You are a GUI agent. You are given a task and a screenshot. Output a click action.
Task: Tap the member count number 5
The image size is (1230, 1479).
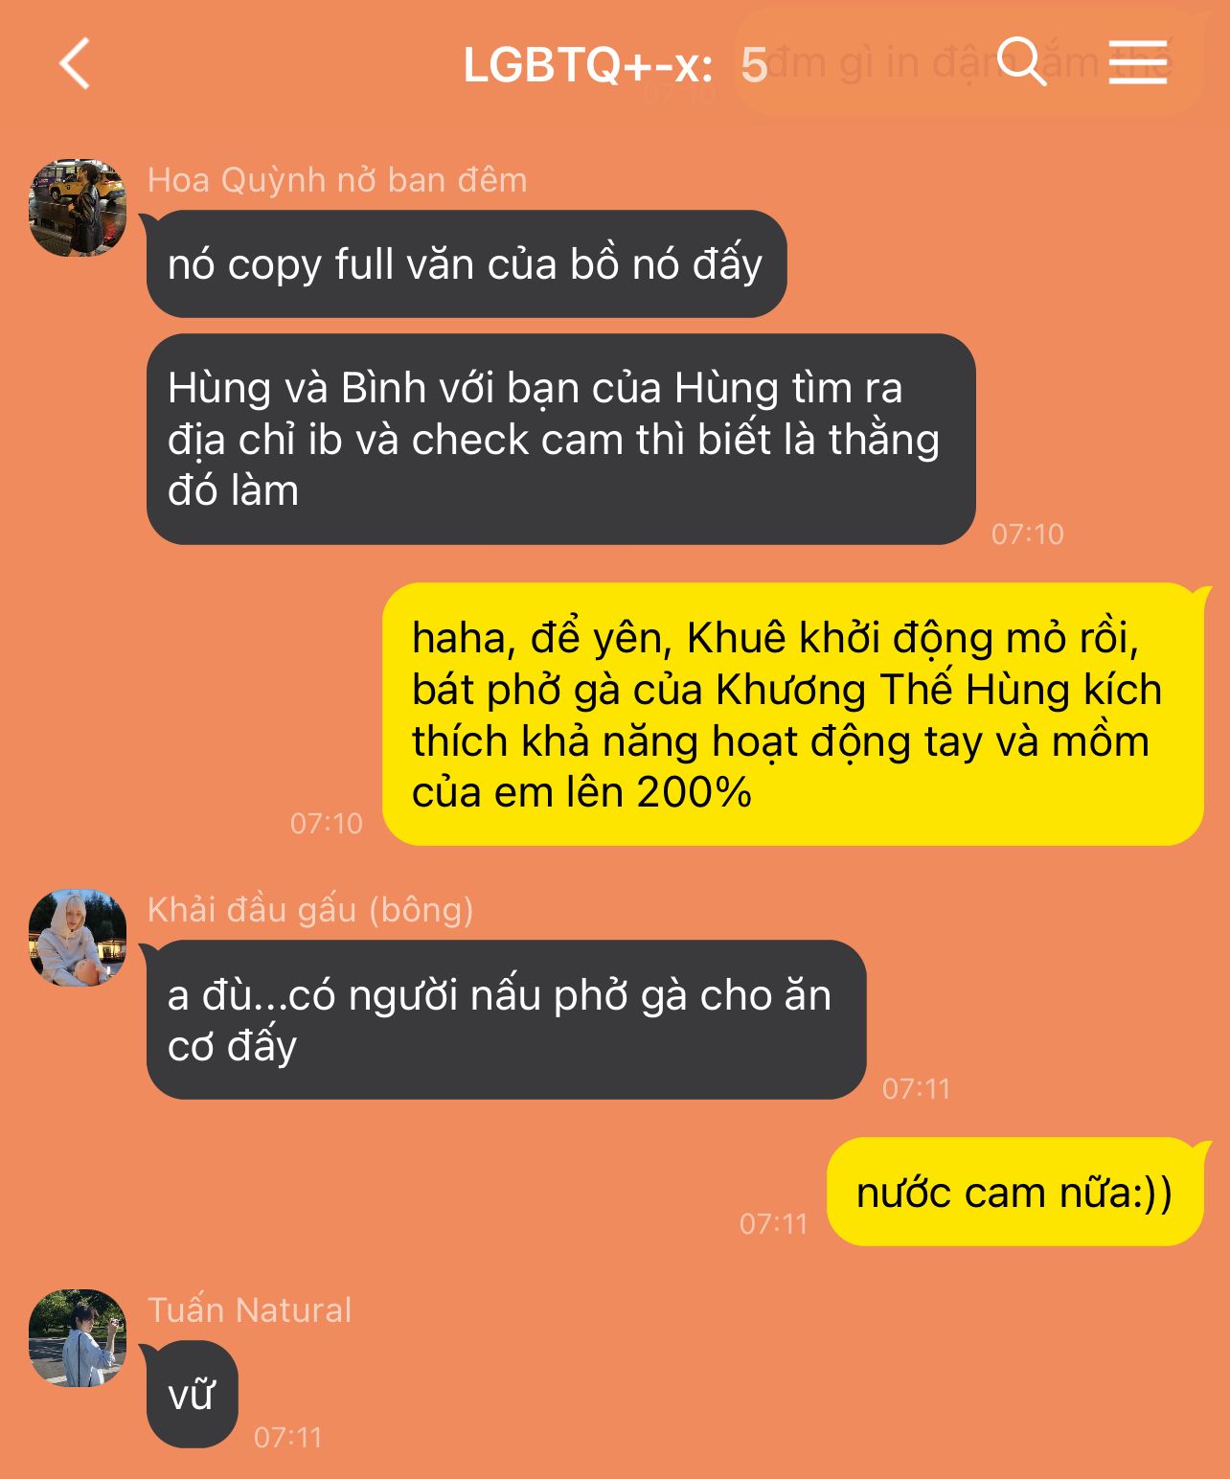[x=754, y=65]
